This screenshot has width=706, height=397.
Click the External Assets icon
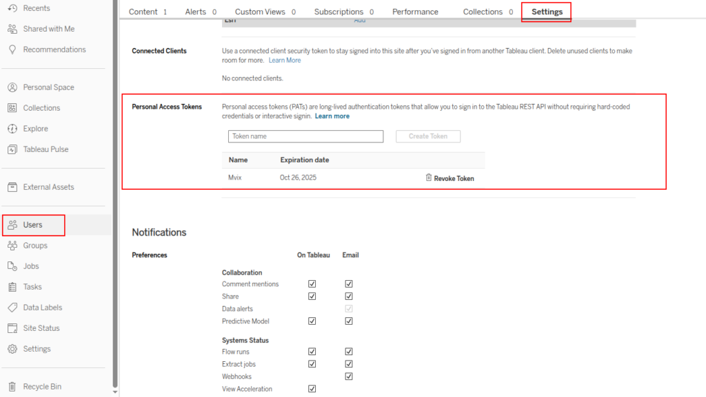point(12,187)
